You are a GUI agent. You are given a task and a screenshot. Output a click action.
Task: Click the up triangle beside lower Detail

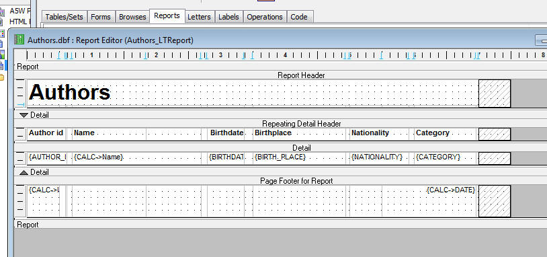(x=24, y=172)
